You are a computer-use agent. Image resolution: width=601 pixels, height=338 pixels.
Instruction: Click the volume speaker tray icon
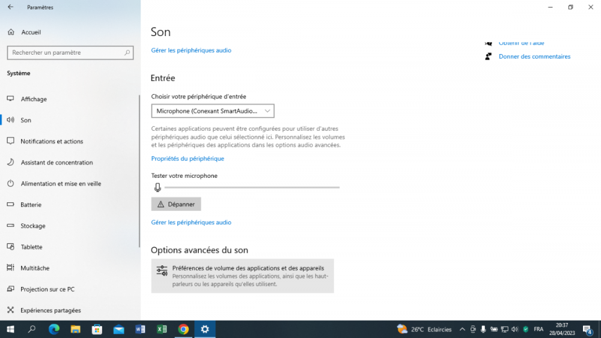coord(515,329)
